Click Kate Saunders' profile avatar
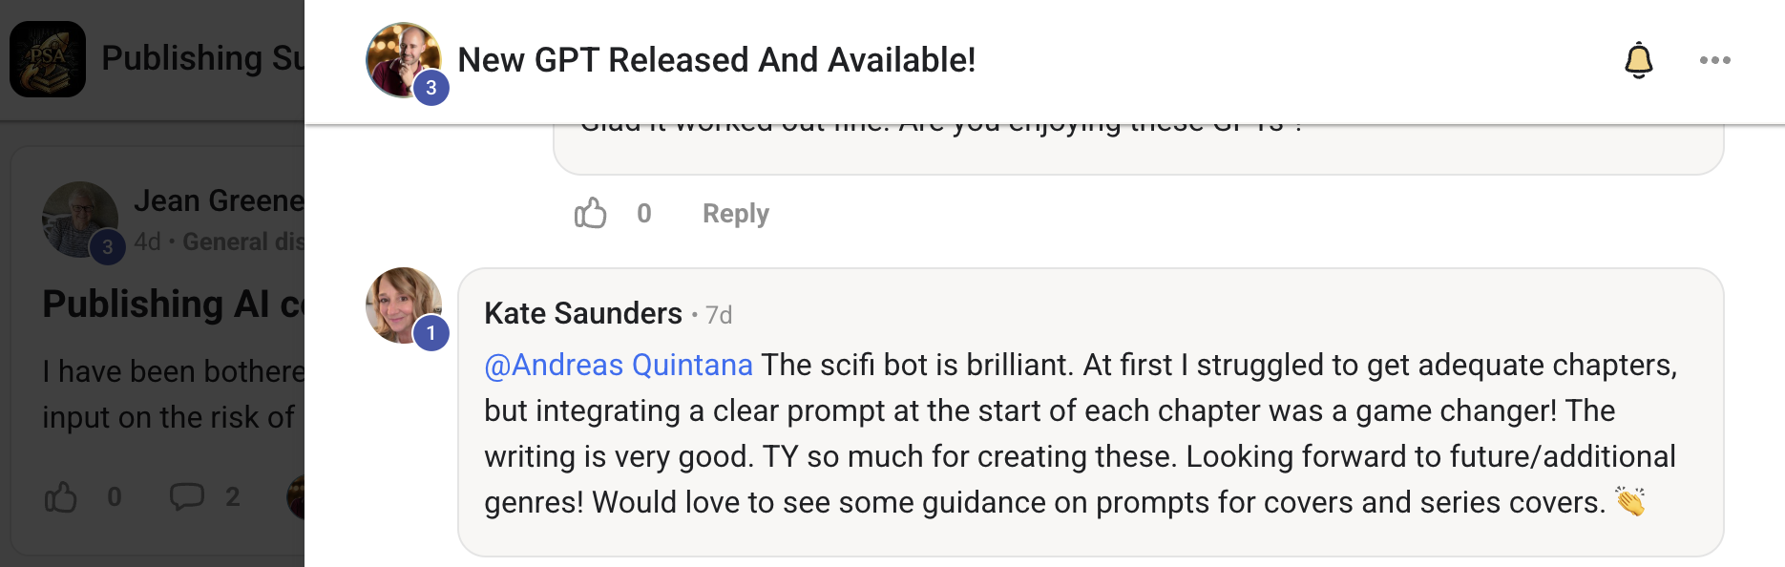The image size is (1785, 567). [x=403, y=304]
